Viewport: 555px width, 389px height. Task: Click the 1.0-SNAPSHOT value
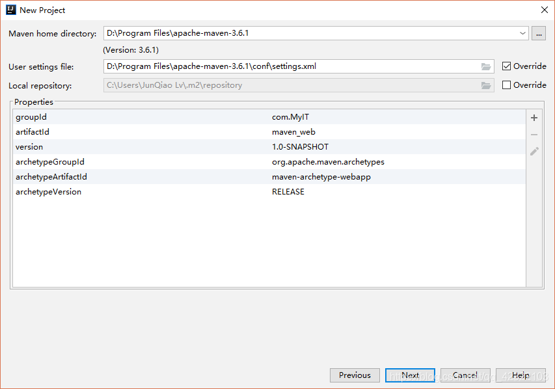click(x=300, y=147)
